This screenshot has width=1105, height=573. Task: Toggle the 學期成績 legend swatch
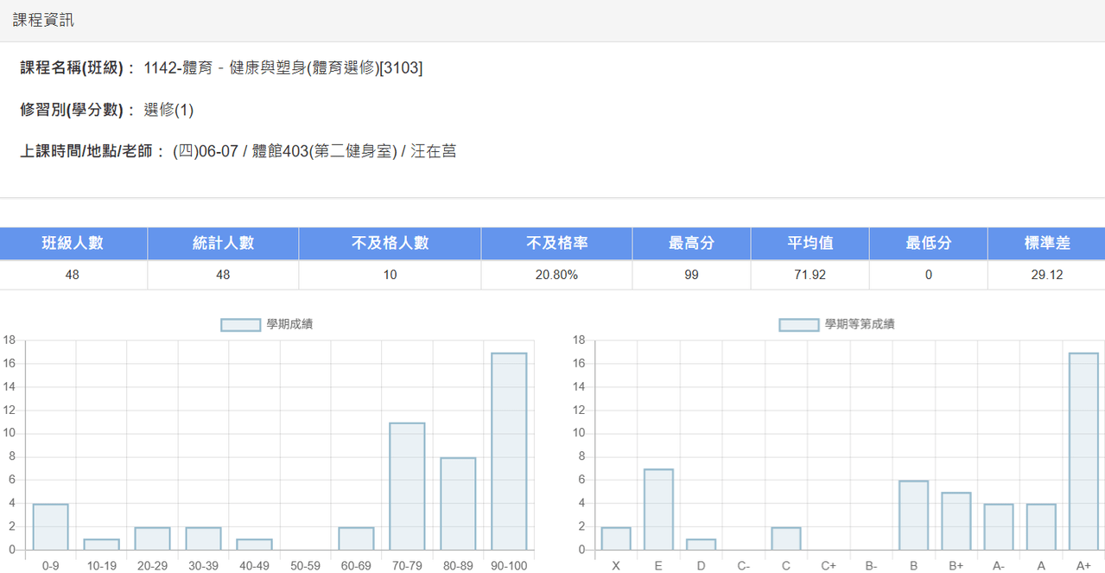tap(241, 325)
